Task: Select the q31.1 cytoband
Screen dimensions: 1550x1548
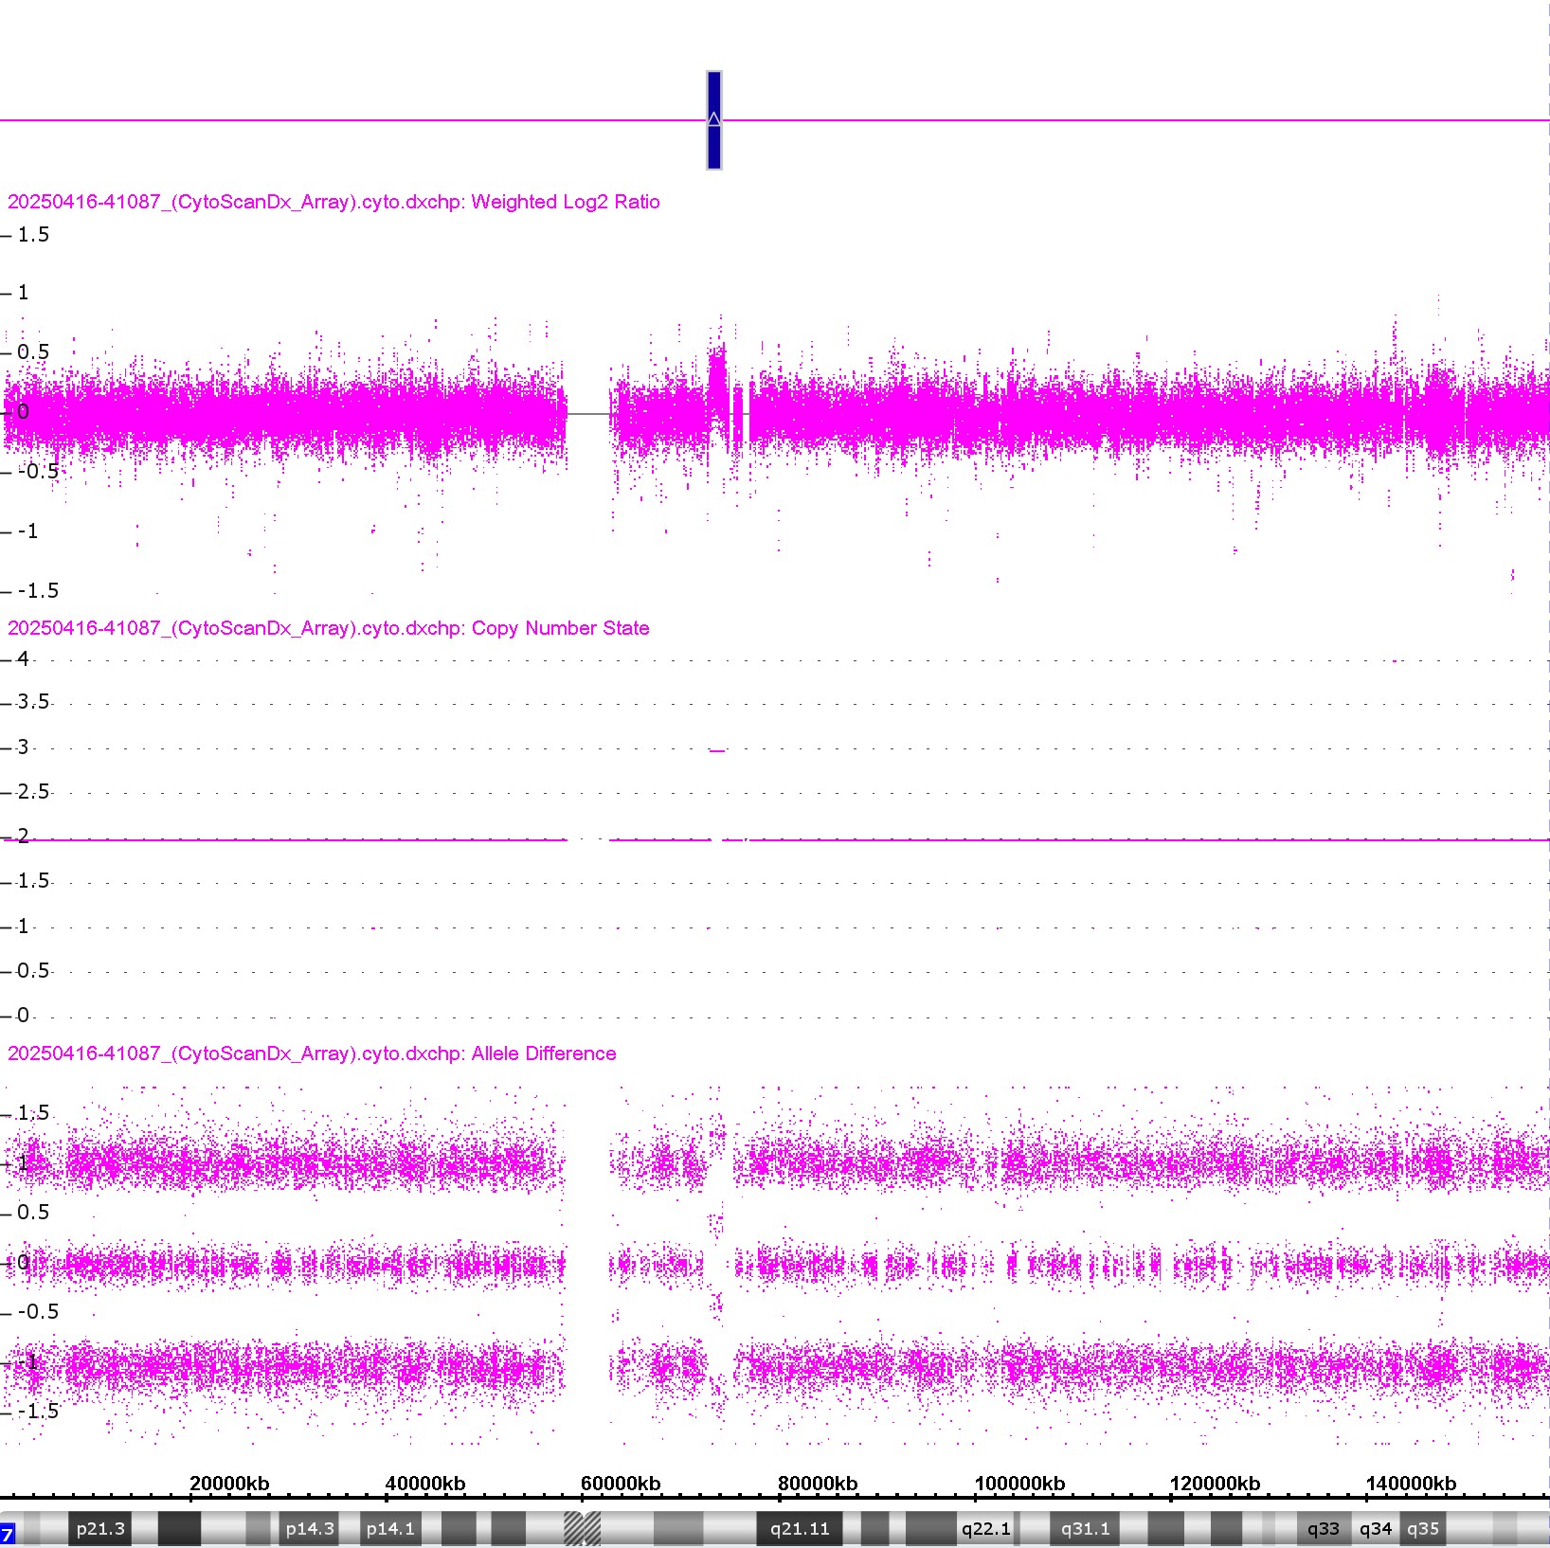Action: (x=1085, y=1528)
